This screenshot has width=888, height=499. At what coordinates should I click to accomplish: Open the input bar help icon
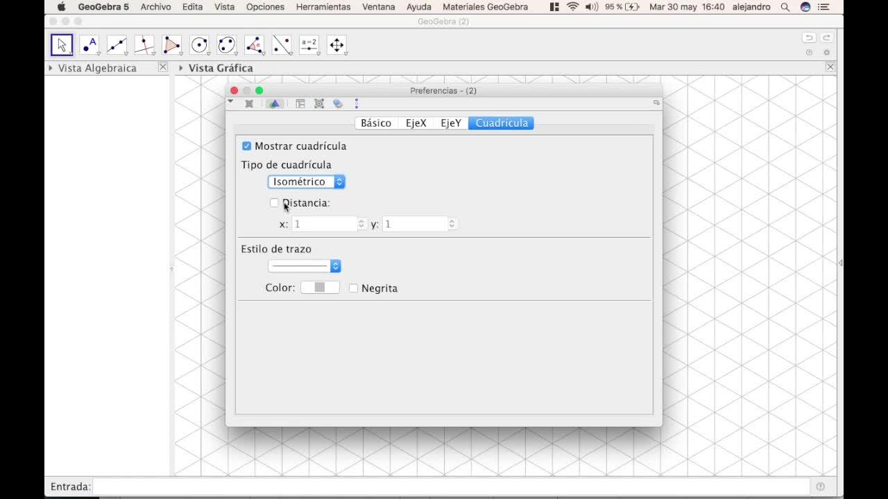click(821, 487)
